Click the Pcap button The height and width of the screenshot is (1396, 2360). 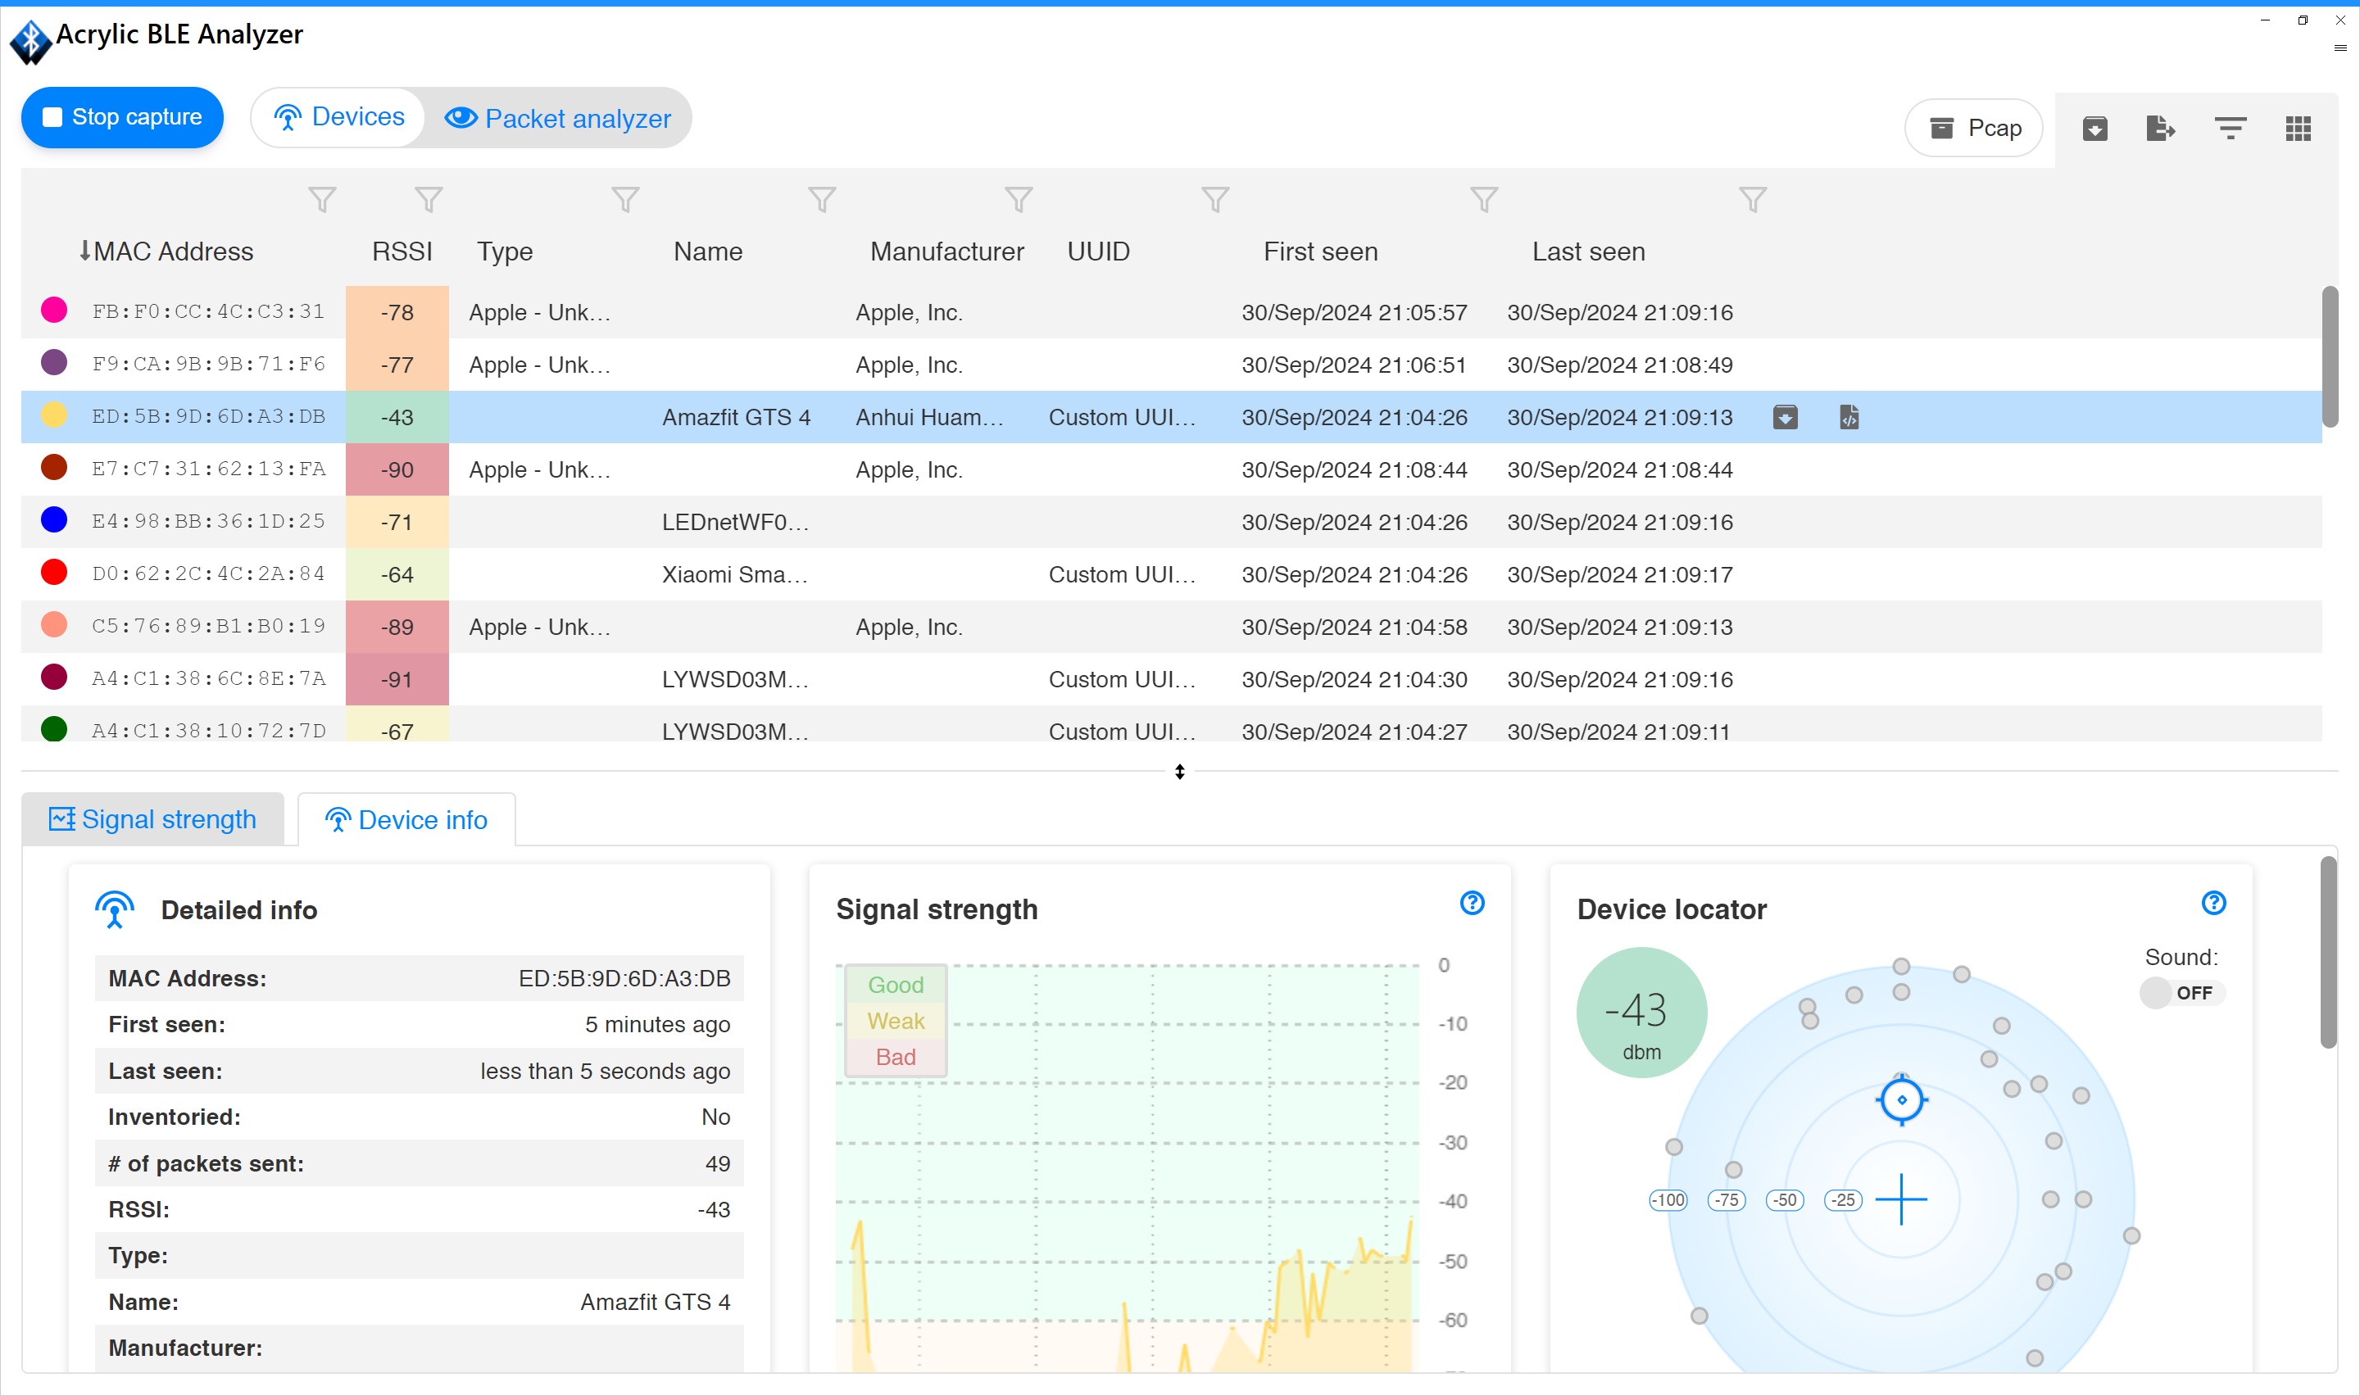(1973, 128)
